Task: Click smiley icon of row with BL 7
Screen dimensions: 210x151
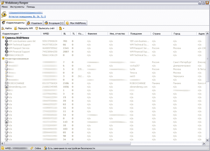Action: click(x=6, y=62)
